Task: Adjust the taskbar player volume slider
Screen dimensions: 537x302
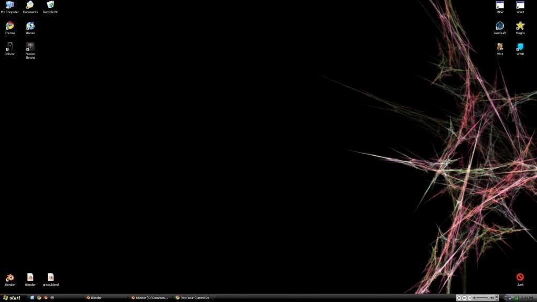Action: tap(482, 298)
